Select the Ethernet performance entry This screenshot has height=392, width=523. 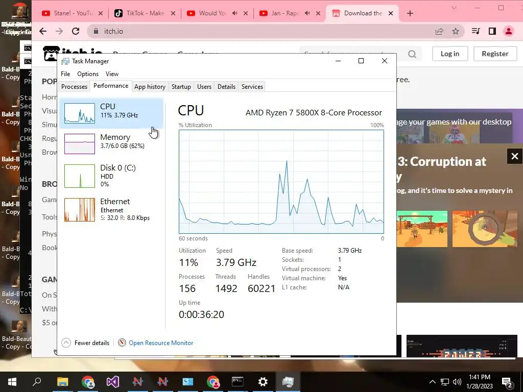point(111,209)
